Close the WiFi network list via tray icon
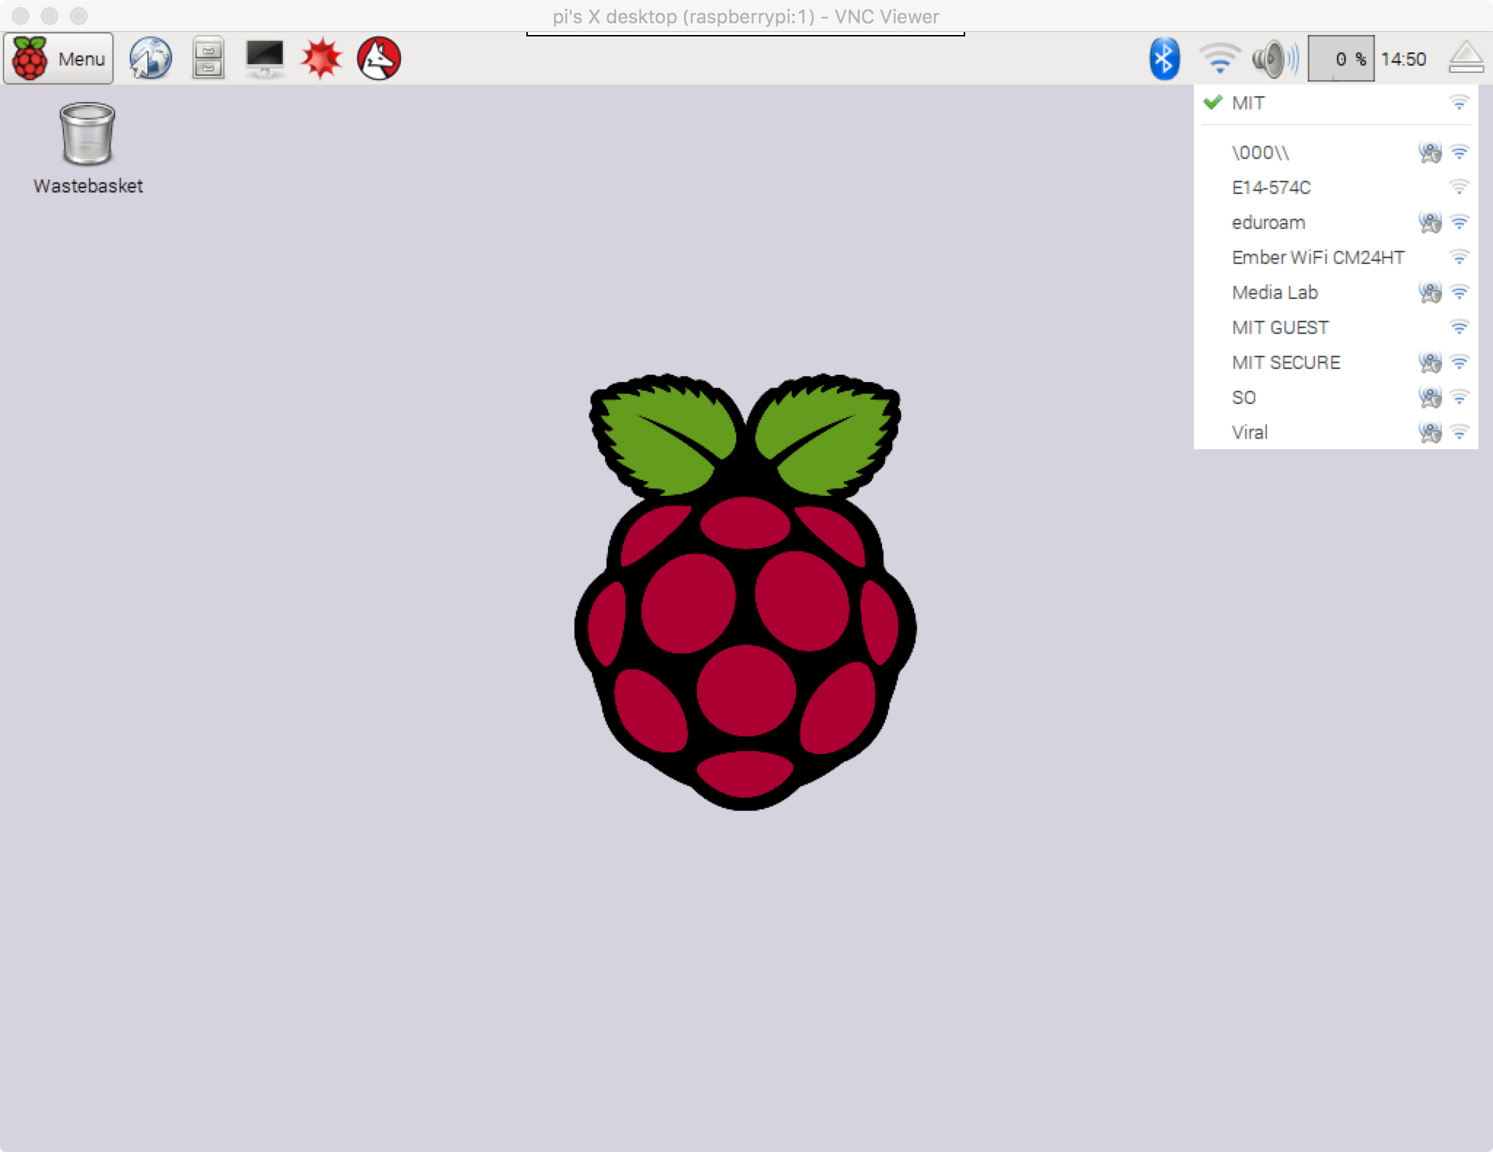1493x1152 pixels. pyautogui.click(x=1220, y=58)
